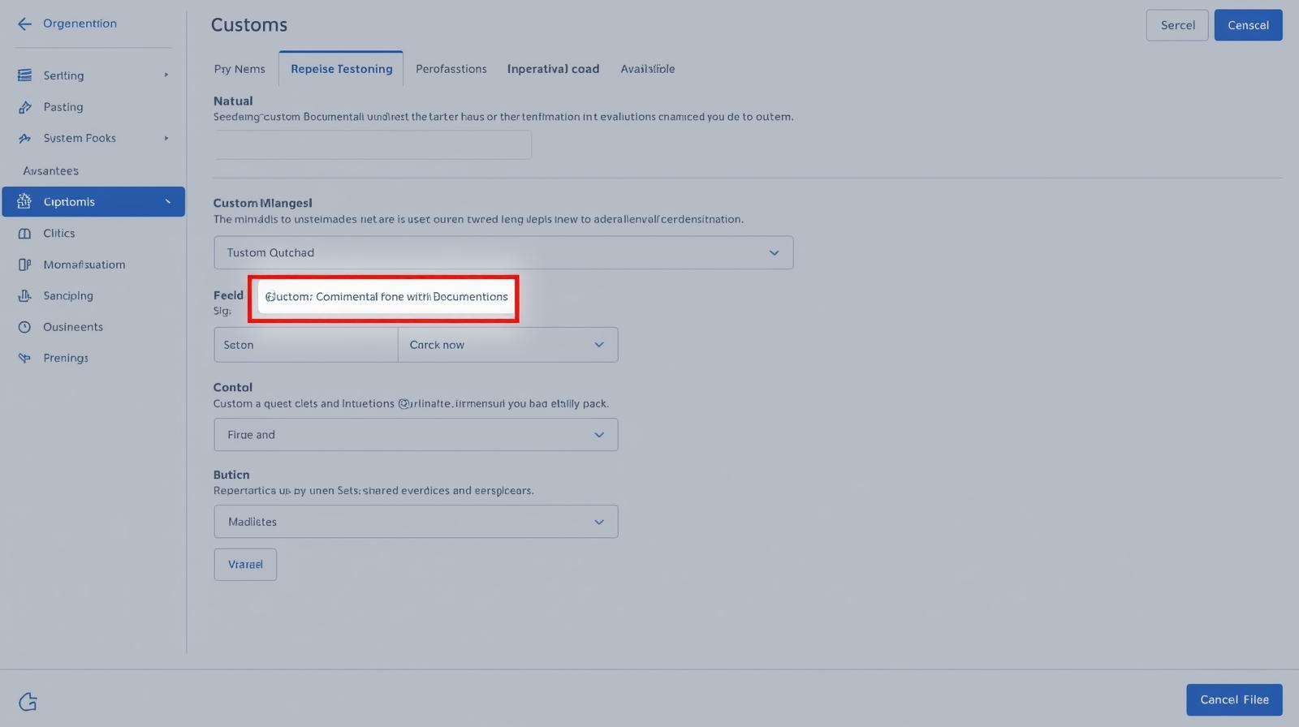Click the Cancel Filee button
1299x727 pixels.
point(1234,699)
